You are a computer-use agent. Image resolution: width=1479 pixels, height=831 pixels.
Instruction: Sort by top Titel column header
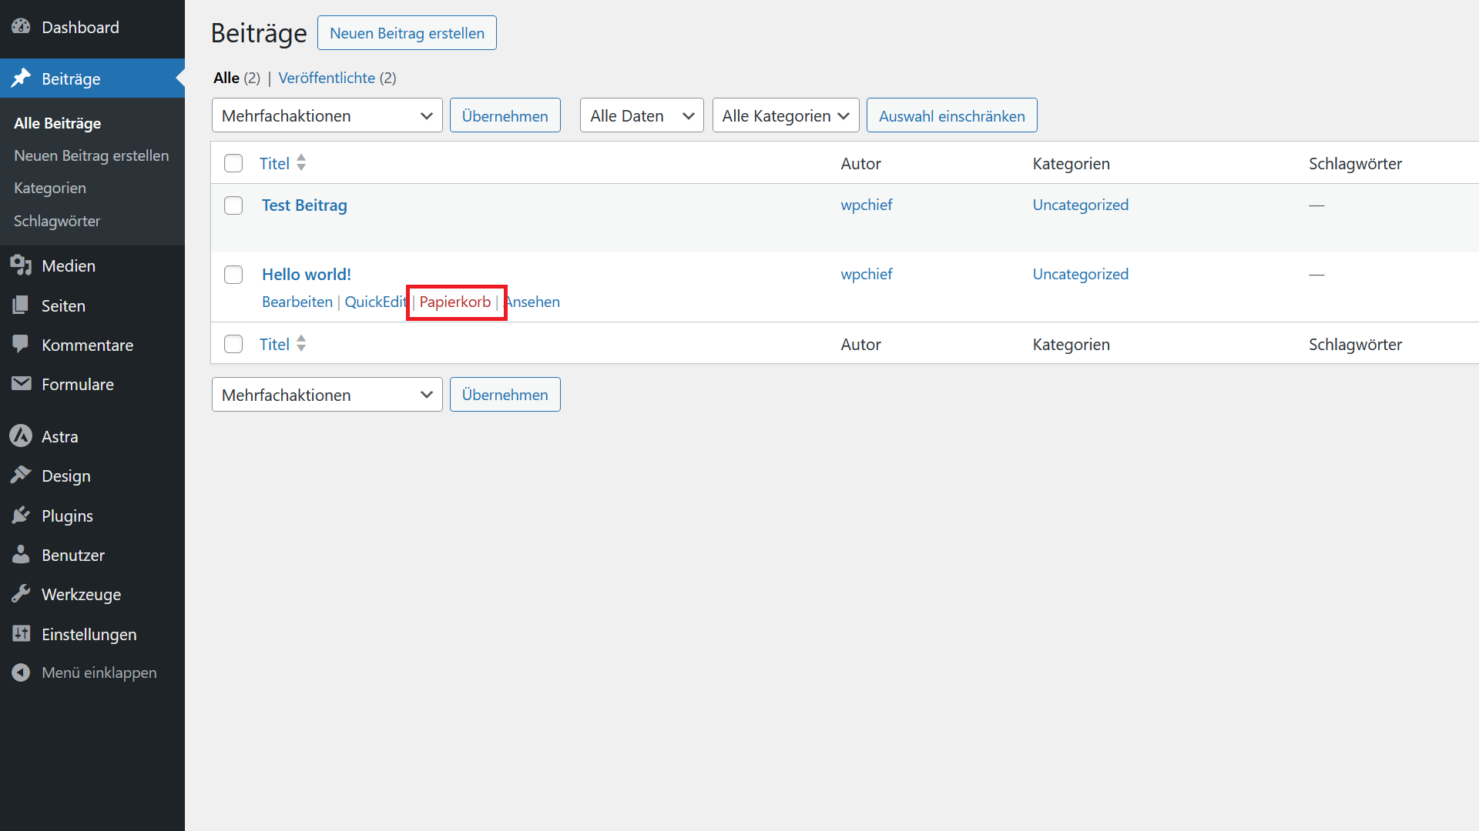[x=274, y=163]
